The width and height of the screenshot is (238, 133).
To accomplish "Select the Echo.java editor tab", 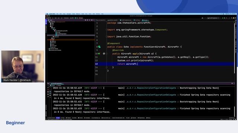I will [145, 20].
